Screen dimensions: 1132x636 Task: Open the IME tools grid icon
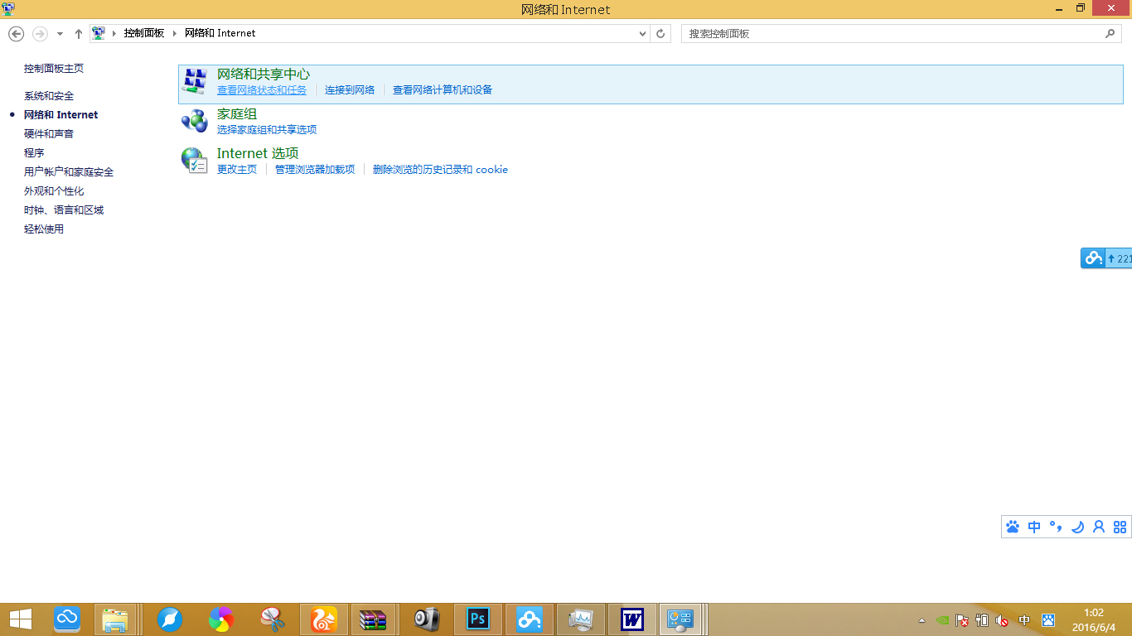click(x=1120, y=527)
